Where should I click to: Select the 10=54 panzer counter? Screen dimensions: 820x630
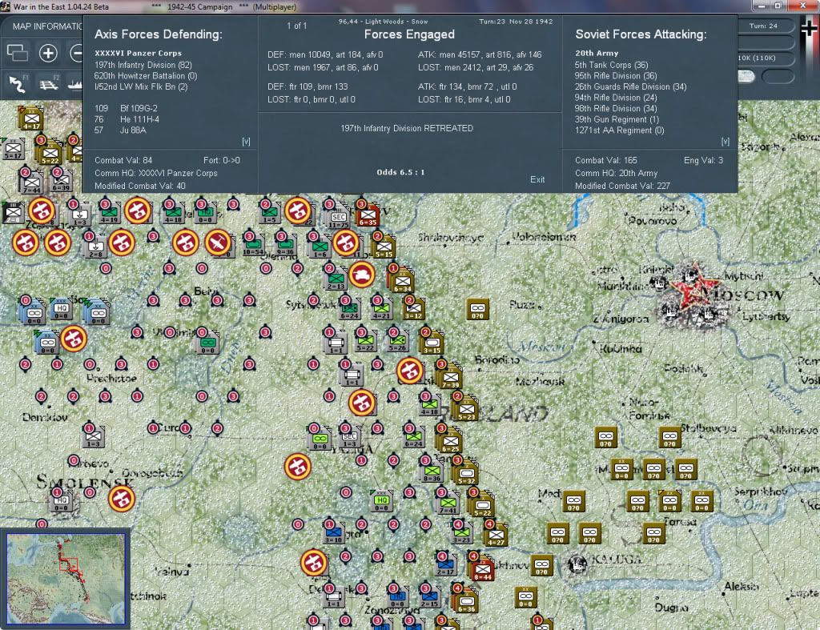coord(253,245)
